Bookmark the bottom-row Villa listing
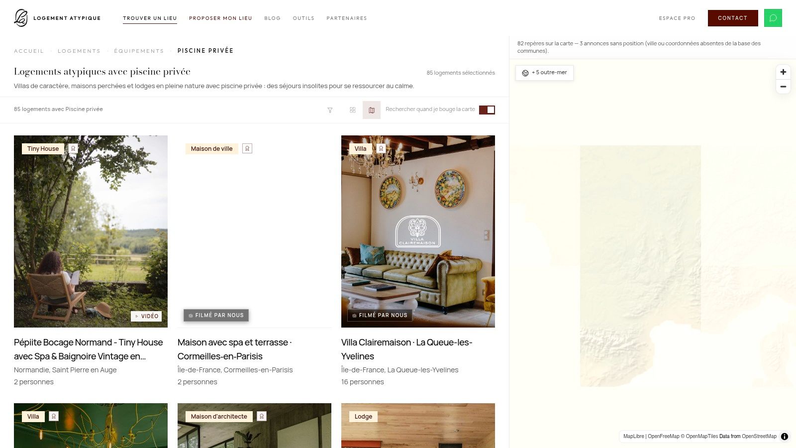The image size is (796, 448). [x=54, y=416]
